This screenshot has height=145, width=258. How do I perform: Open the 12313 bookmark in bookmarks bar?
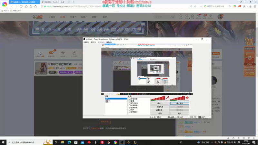5,11
